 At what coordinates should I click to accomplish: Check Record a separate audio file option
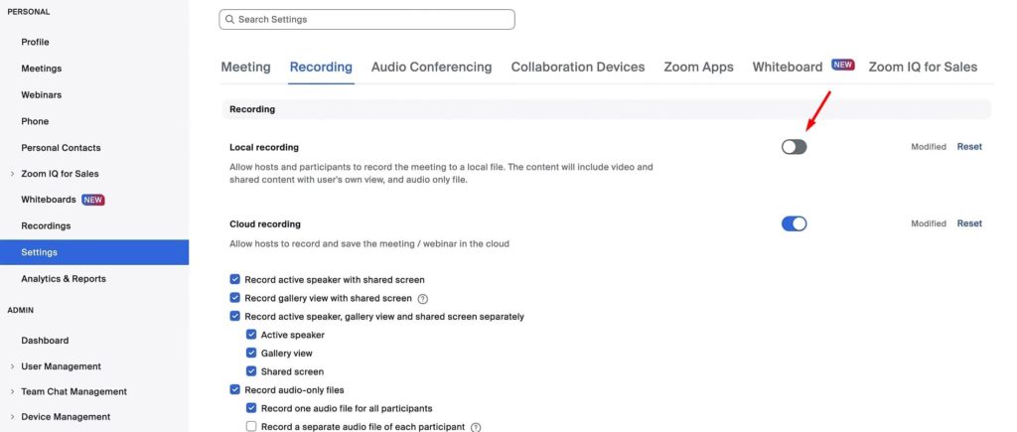(251, 427)
